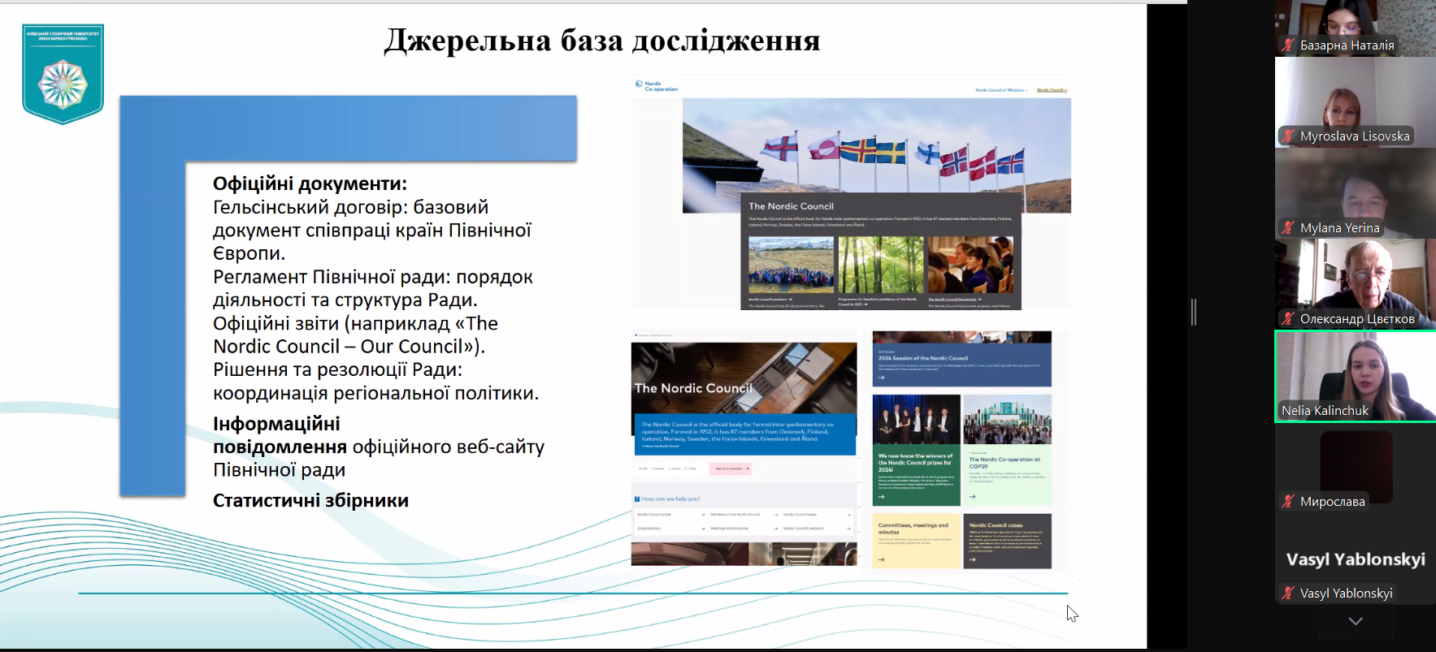This screenshot has width=1436, height=652.
Task: Click Олександр Цветков's muted microphone icon
Action: [x=1287, y=319]
